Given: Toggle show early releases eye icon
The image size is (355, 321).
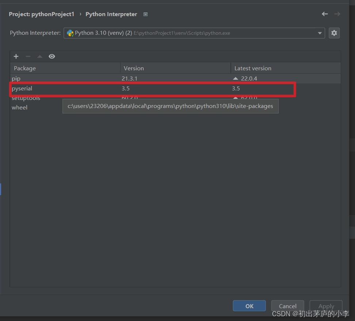Looking at the screenshot, I should click(x=52, y=56).
